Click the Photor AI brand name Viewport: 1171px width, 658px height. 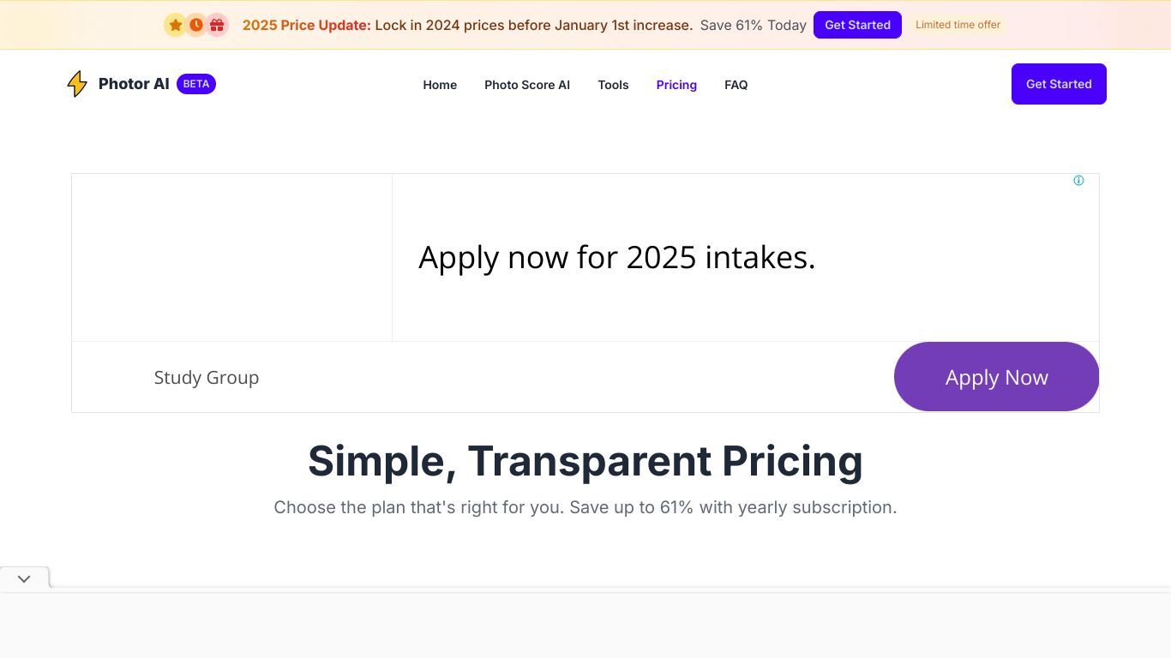(134, 84)
